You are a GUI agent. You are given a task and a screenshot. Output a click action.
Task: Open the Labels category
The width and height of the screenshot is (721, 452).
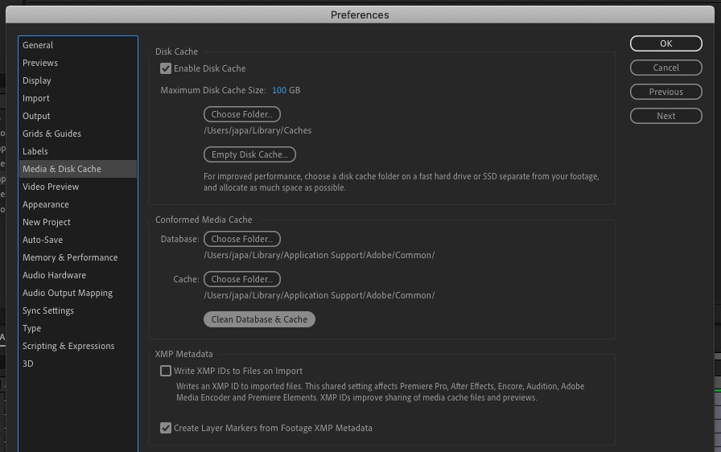tap(78, 151)
